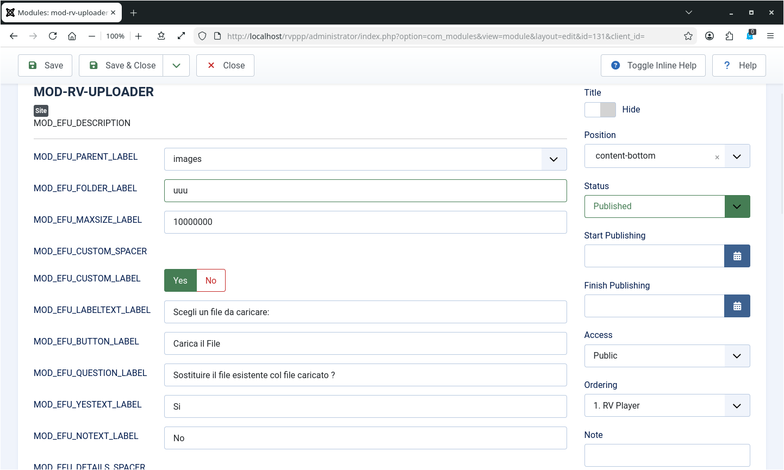This screenshot has height=470, width=784.
Task: Open Finish Publishing calendar picker
Action: (x=737, y=306)
